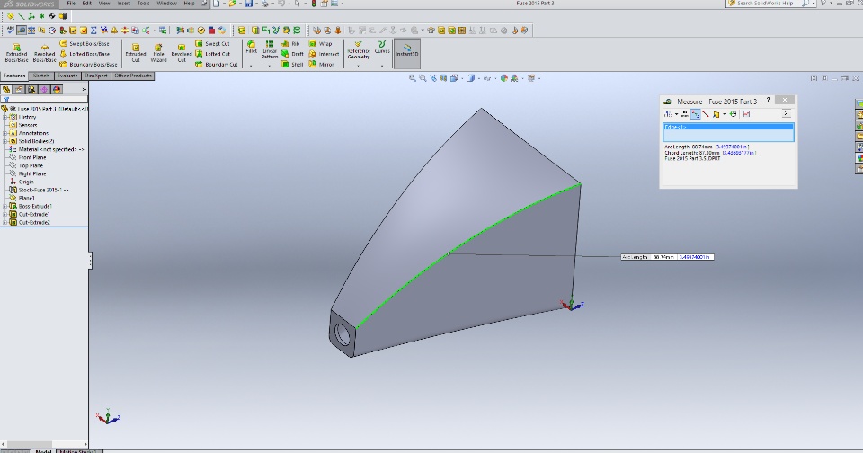Image resolution: width=863 pixels, height=453 pixels.
Task: Open the Insert menu
Action: [124, 4]
